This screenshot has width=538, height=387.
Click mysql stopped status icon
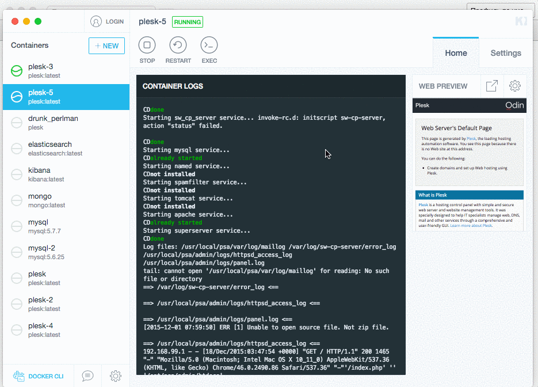[x=17, y=226]
